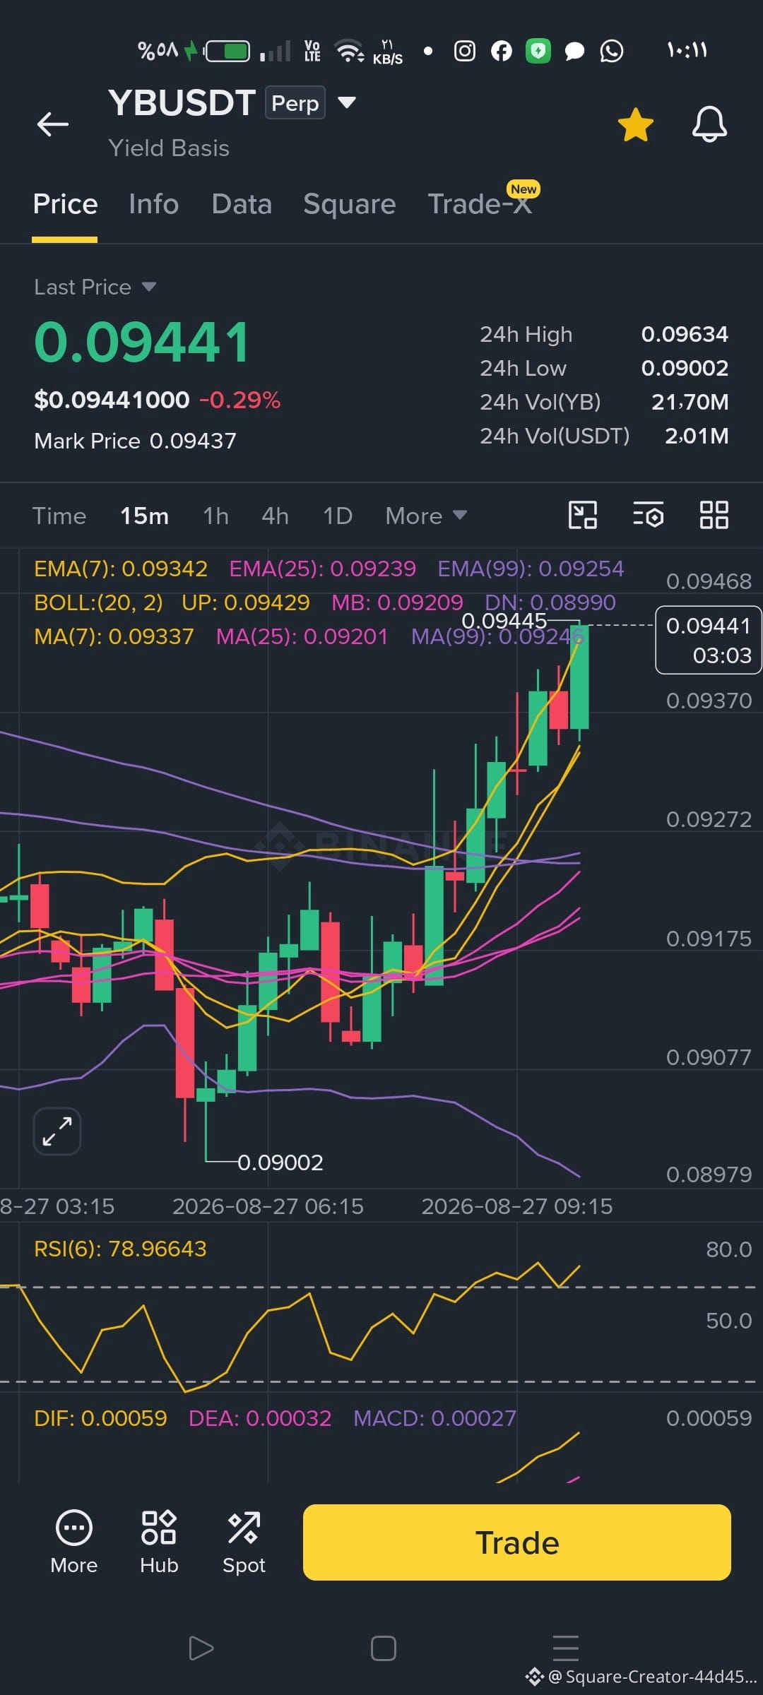Open the chart layout grid icon
This screenshot has height=1695, width=763.
(x=714, y=515)
